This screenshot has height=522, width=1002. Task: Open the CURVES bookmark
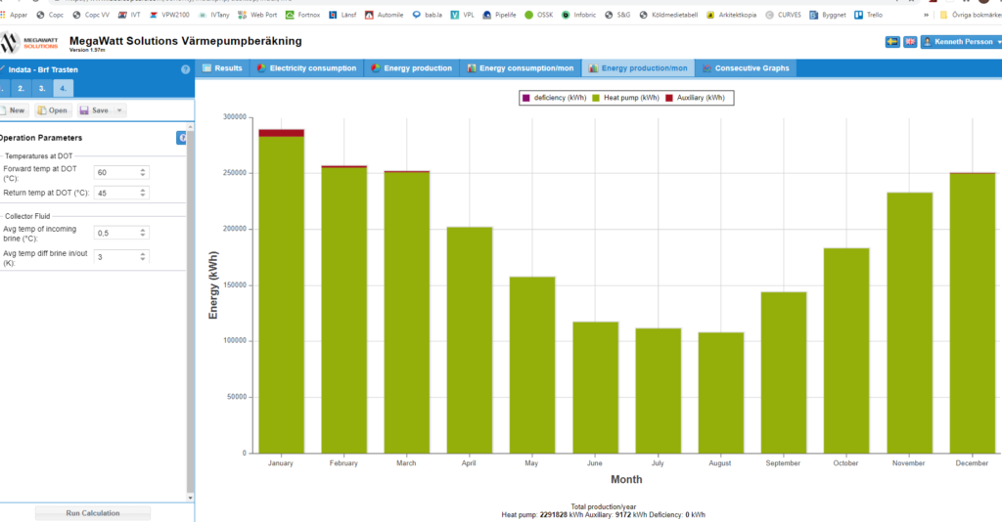(783, 15)
